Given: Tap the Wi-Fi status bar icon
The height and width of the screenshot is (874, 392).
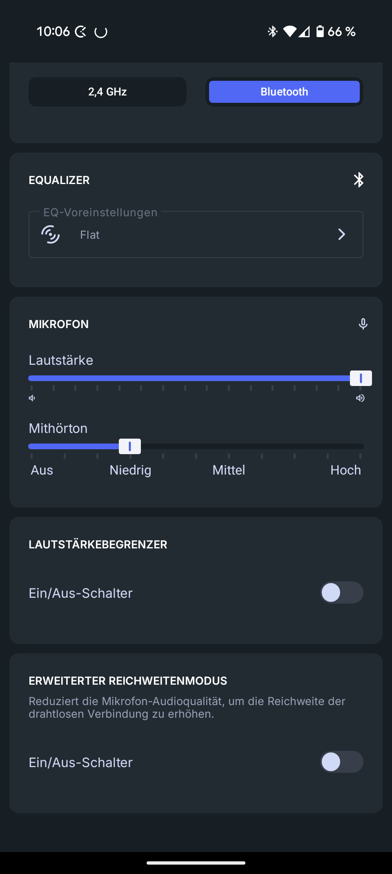Looking at the screenshot, I should [290, 31].
